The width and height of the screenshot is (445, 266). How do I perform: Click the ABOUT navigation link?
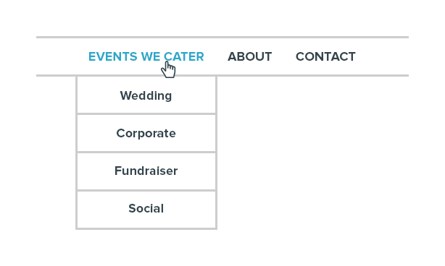250,56
